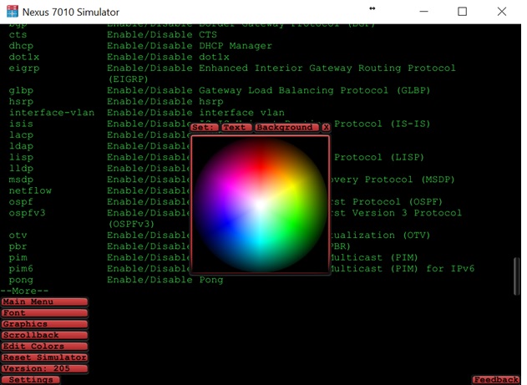Click the 'dot1x' feature name
Viewport: 527px width, 385px height.
click(24, 57)
